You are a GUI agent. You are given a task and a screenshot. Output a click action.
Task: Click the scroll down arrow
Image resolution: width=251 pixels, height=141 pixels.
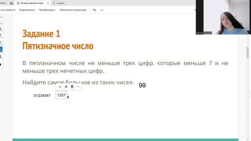(247, 139)
